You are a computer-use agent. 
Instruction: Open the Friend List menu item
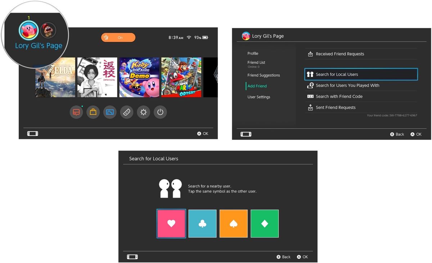coord(256,62)
